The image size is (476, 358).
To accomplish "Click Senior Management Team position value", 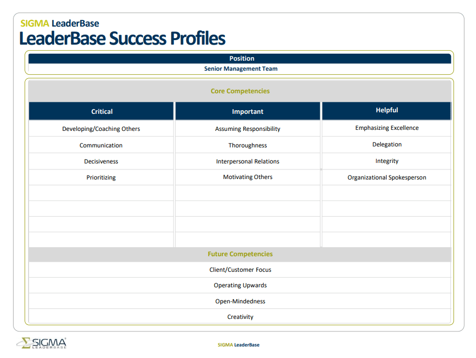I will [241, 69].
